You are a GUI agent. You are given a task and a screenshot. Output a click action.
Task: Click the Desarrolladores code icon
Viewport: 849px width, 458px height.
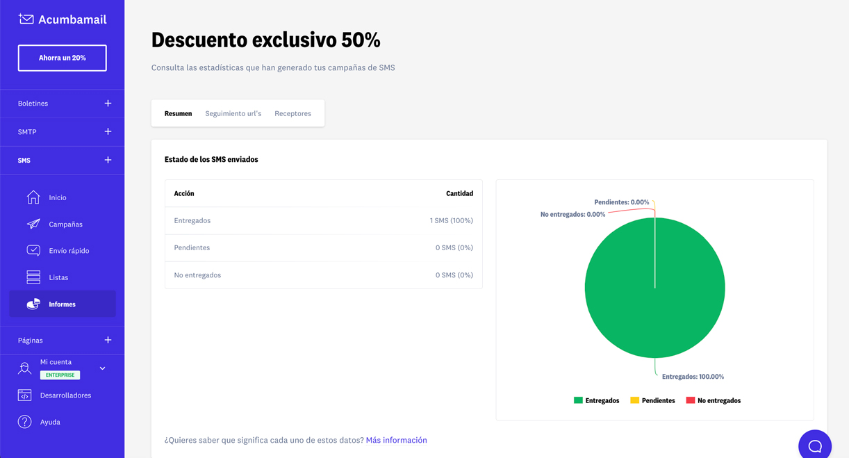[25, 395]
